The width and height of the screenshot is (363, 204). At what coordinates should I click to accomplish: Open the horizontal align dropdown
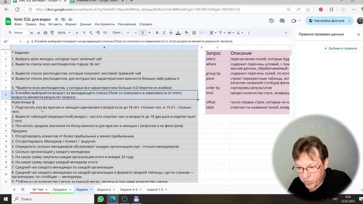tap(213, 33)
